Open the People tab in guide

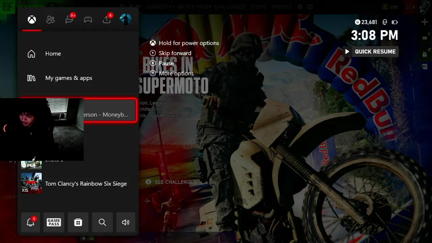pyautogui.click(x=50, y=20)
